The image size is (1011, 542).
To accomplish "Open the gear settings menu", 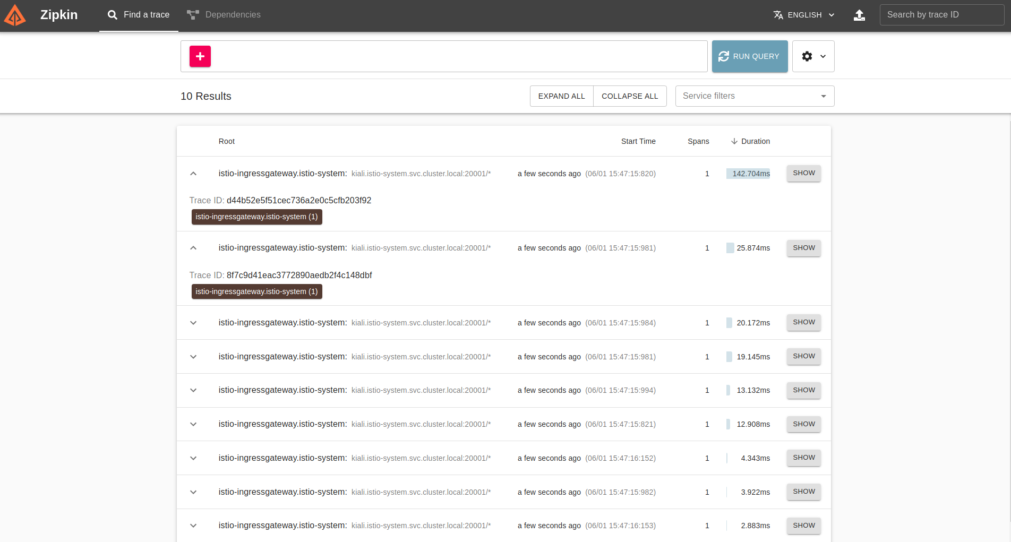I will tap(813, 56).
